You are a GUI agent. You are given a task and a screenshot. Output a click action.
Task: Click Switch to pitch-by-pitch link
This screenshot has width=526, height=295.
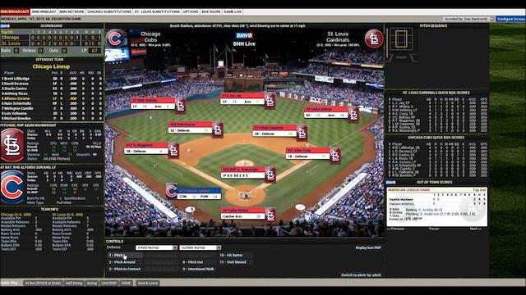pyautogui.click(x=361, y=275)
